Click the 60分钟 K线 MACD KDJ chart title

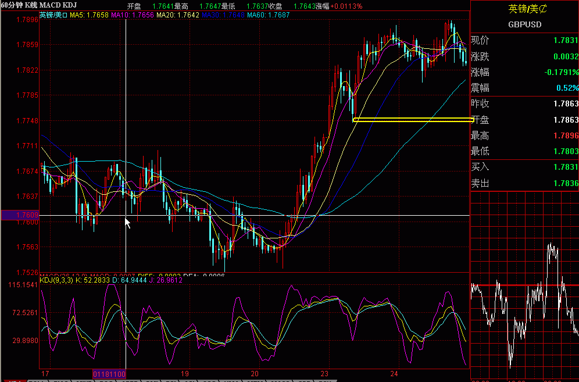click(x=39, y=5)
